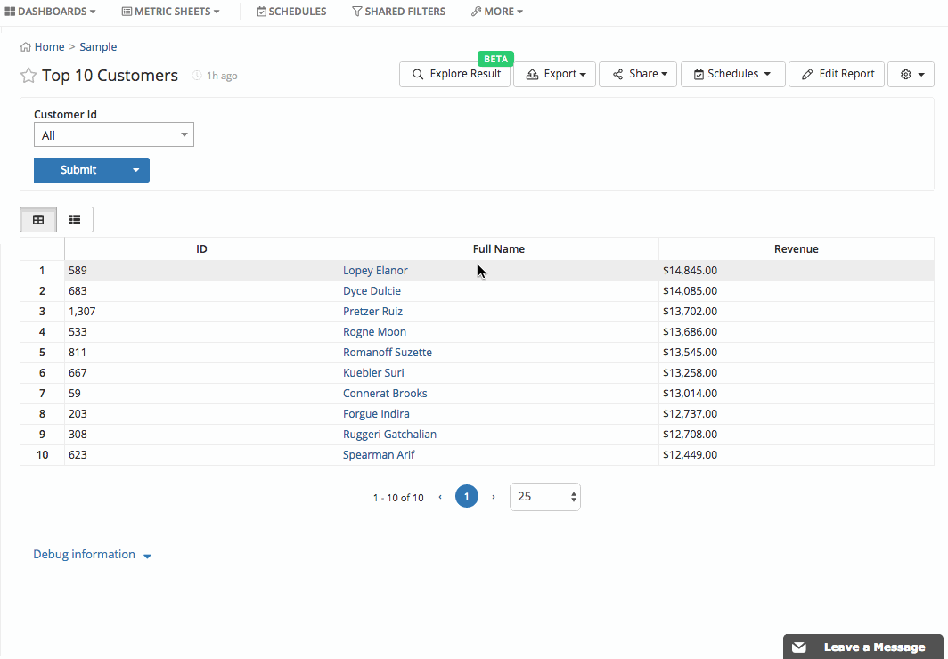948x659 pixels.
Task: Open customer Rogne Moon link
Action: pos(375,332)
